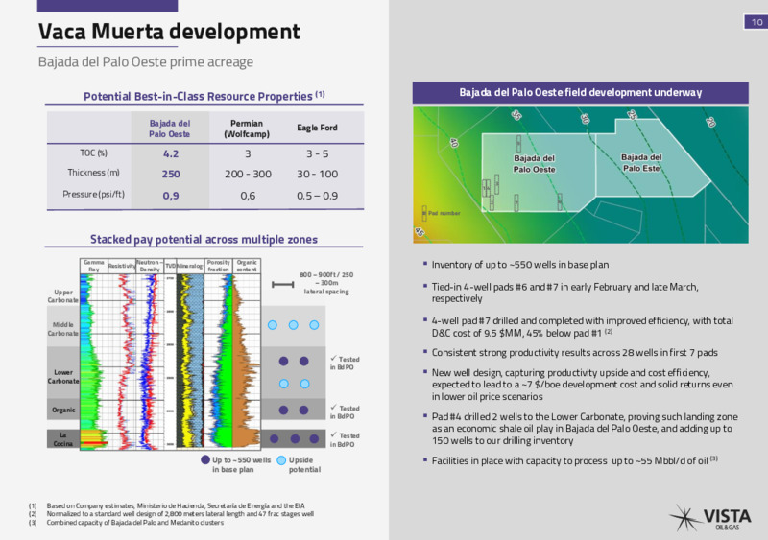Click the bullet about new well design
Image resolution: width=768 pixels, height=540 pixels.
click(583, 385)
